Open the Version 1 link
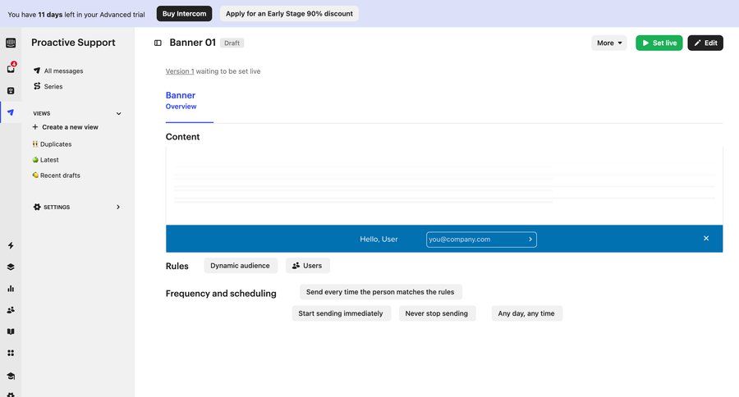739x397 pixels. [x=180, y=71]
